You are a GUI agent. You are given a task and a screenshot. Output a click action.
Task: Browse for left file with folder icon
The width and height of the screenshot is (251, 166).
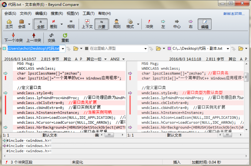coord(76,49)
